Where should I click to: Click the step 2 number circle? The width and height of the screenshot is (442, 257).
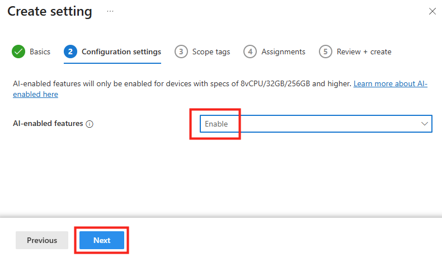pyautogui.click(x=70, y=52)
